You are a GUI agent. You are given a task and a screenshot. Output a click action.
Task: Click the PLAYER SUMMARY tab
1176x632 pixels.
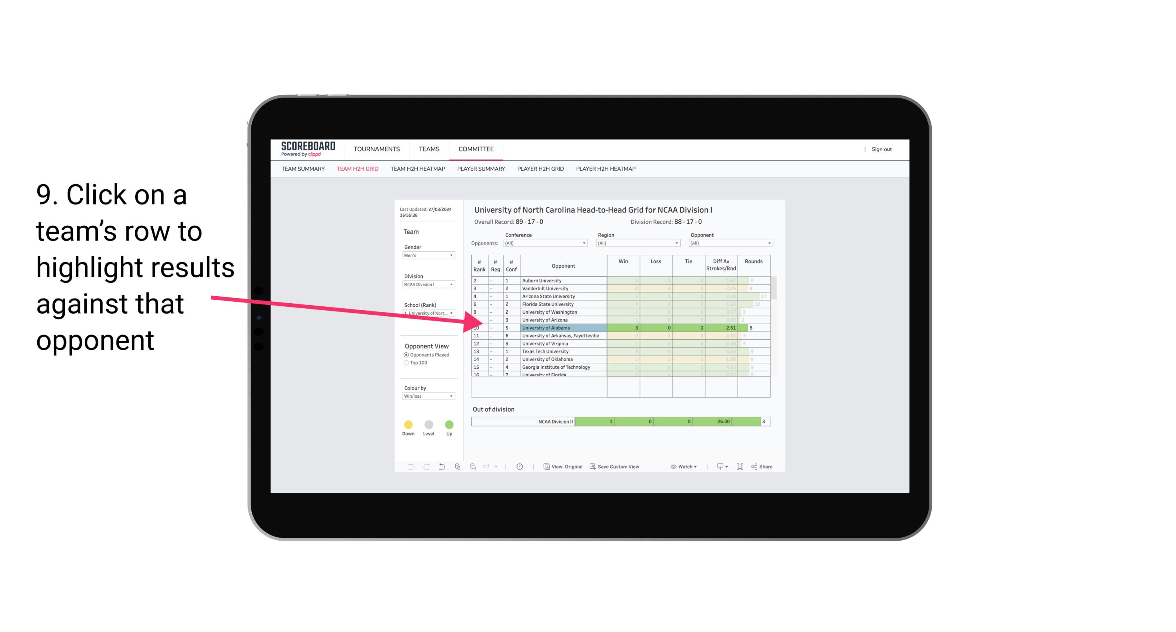(480, 170)
